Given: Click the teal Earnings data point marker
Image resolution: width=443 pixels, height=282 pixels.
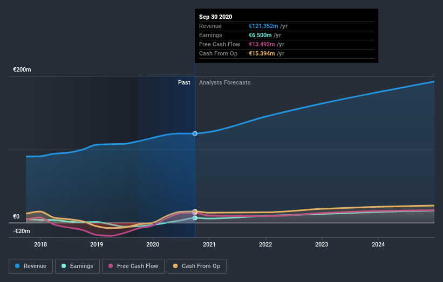Looking at the screenshot, I should pyautogui.click(x=195, y=218).
